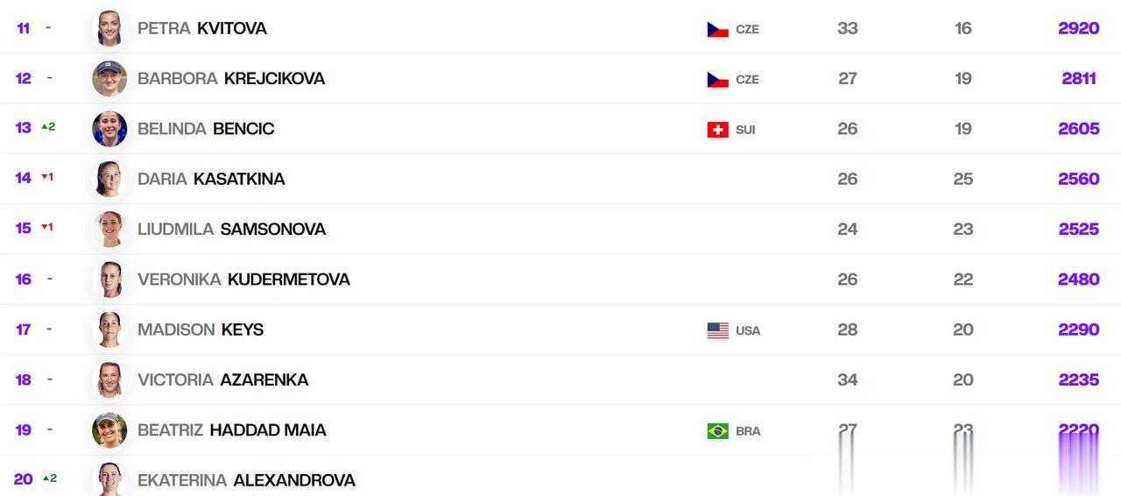Open Petra Kvitova's player photo
The height and width of the screenshot is (496, 1121).
tap(109, 28)
